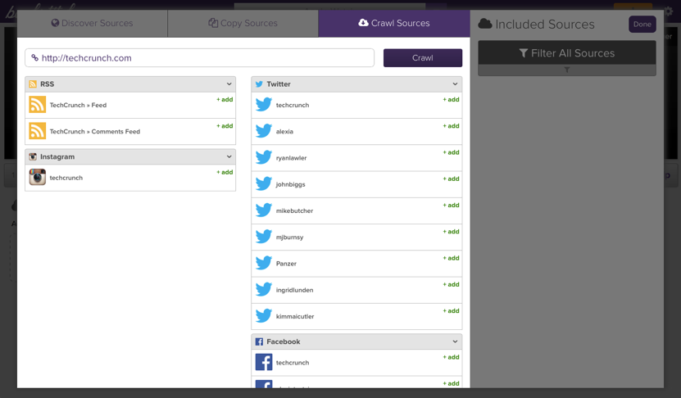681x398 pixels.
Task: Click the Facebook icon for techcrunch
Action: [264, 362]
